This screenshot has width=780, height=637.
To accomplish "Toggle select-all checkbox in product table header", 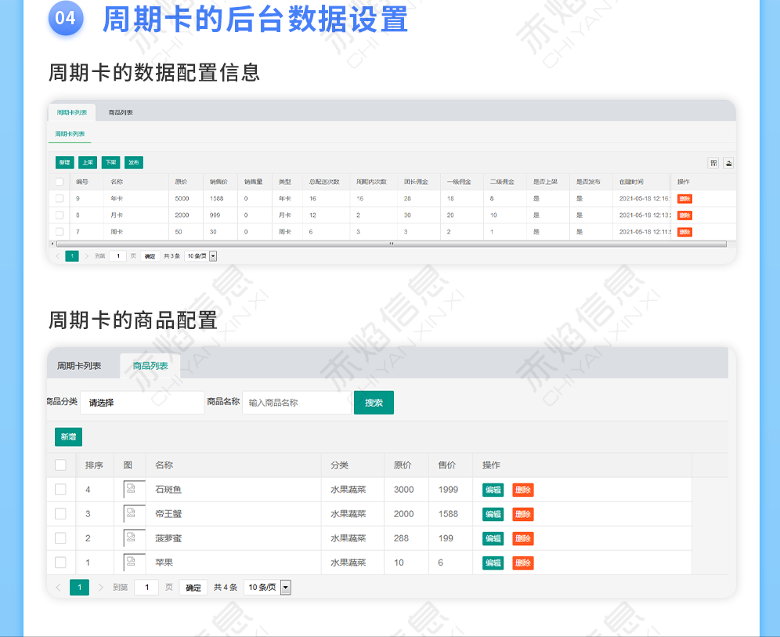I will click(60, 465).
